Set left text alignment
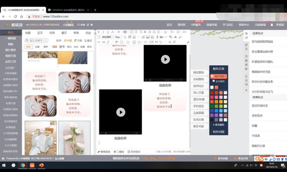The height and width of the screenshot is (172, 287). point(132,32)
